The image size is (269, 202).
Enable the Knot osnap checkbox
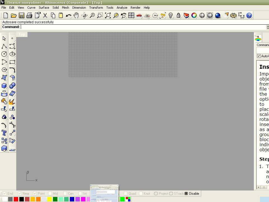point(141,193)
